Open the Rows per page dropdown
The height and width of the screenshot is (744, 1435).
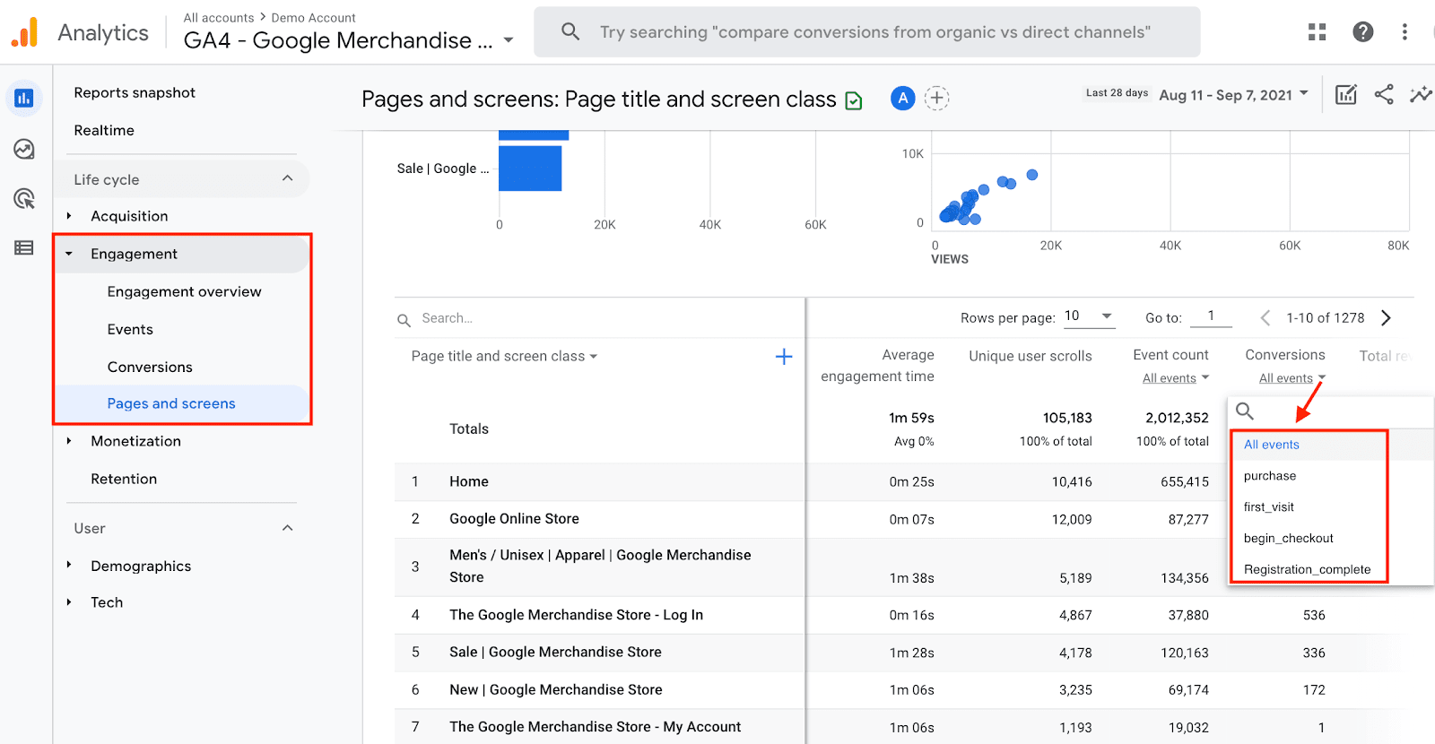click(x=1089, y=316)
